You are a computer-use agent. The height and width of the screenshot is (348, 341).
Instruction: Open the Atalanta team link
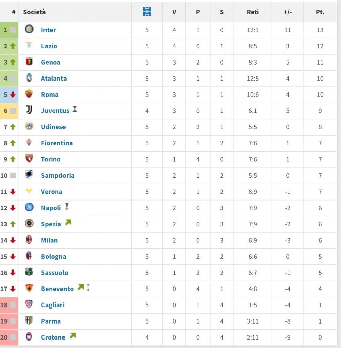pyautogui.click(x=54, y=79)
